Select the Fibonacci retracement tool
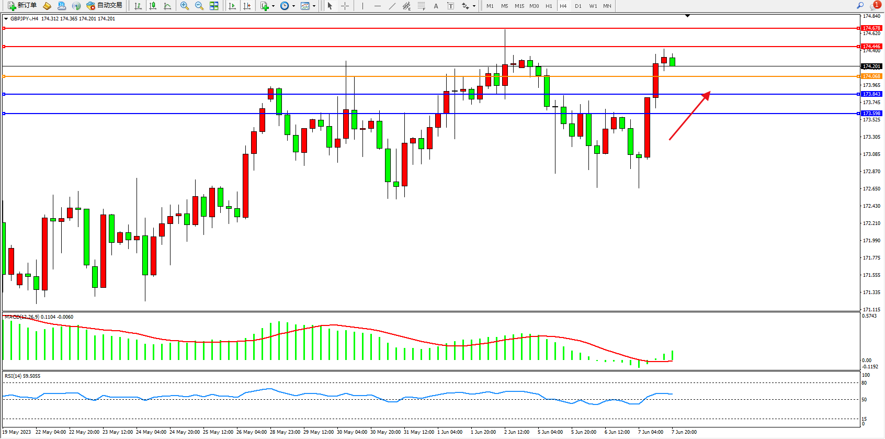Screen dimensions: 885x439 click(422, 6)
